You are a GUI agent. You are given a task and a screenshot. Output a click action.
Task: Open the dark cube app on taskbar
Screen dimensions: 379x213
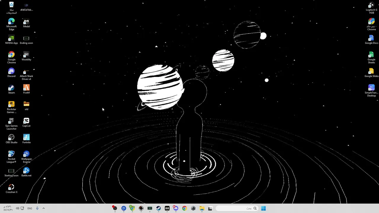(x=193, y=208)
